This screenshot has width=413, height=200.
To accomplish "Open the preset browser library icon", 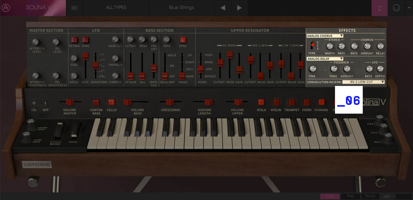I will 74,8.
